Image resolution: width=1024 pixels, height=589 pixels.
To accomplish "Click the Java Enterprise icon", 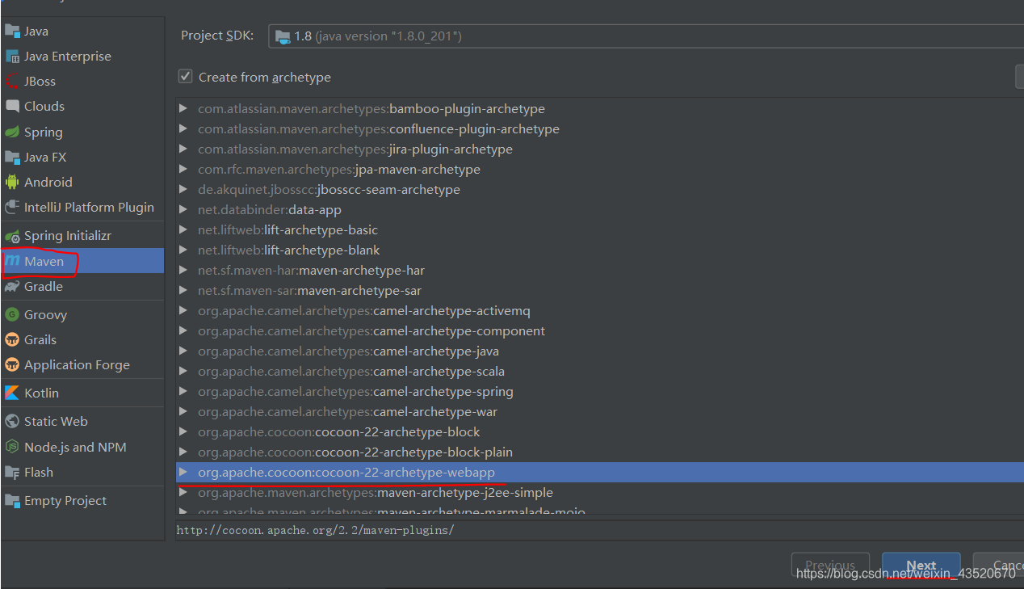I will point(12,57).
